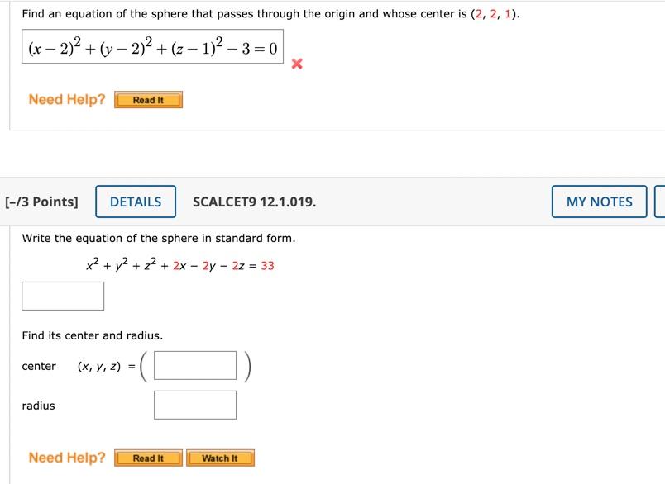Click the DETAILS button

pyautogui.click(x=136, y=202)
